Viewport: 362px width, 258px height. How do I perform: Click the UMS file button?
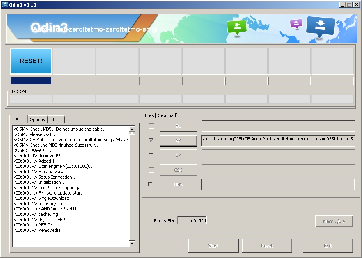(x=178, y=185)
